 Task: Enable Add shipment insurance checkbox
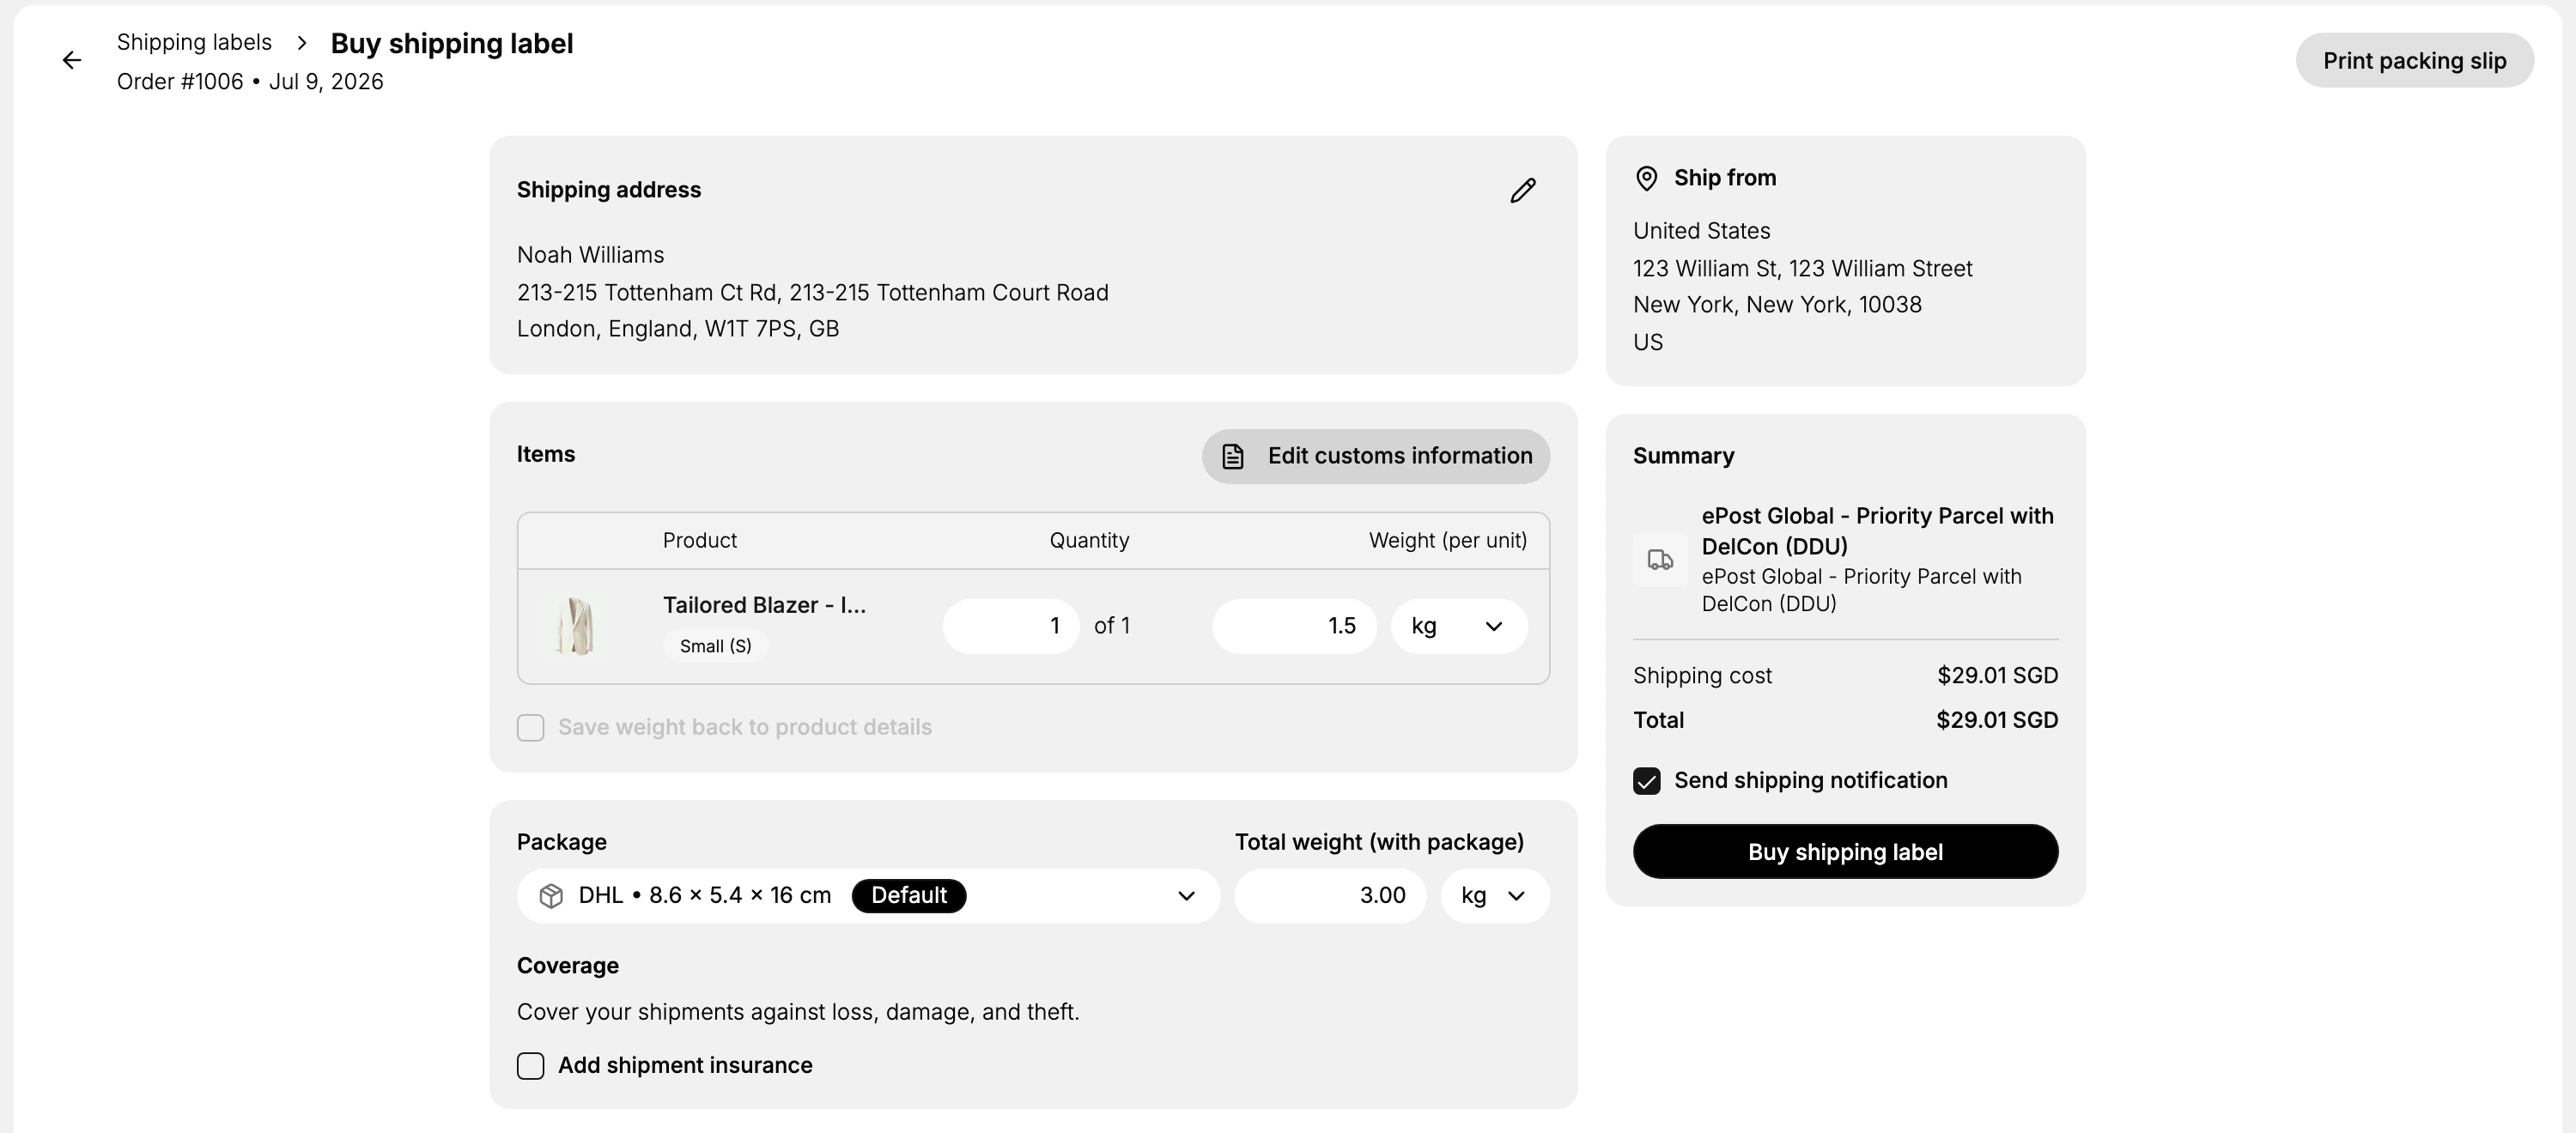tap(531, 1066)
